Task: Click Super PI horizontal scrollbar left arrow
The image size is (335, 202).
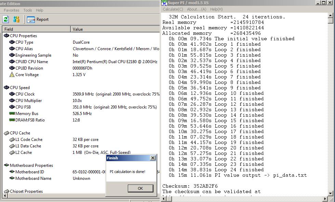Action: click(x=164, y=199)
